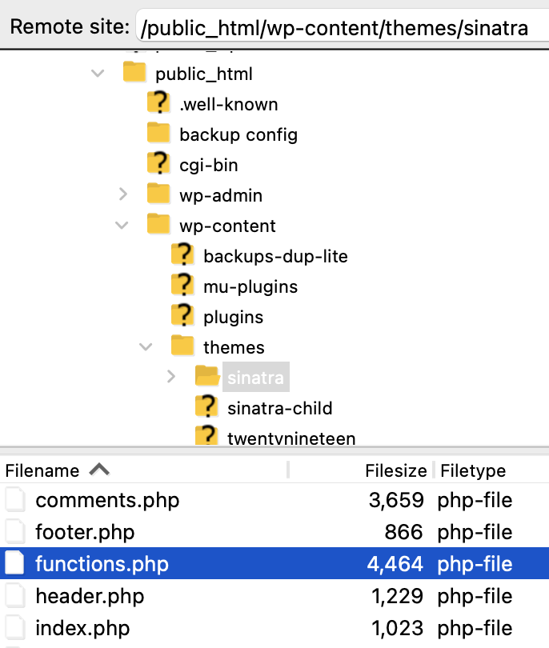This screenshot has height=648, width=549.
Task: Click the public_html folder icon
Action: 135,73
